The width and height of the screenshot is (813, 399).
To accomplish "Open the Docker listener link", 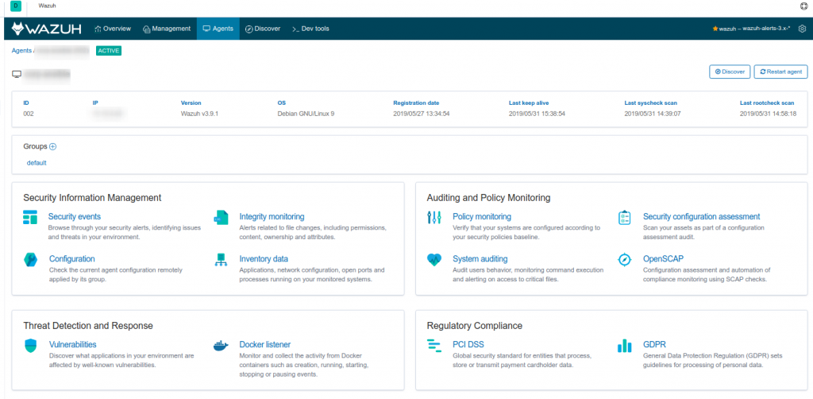I will click(x=264, y=344).
